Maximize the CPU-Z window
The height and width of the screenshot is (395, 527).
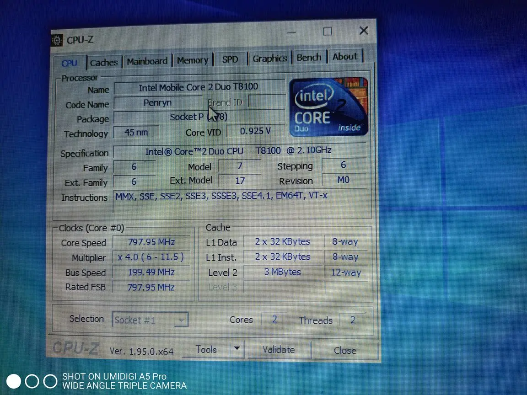click(328, 32)
